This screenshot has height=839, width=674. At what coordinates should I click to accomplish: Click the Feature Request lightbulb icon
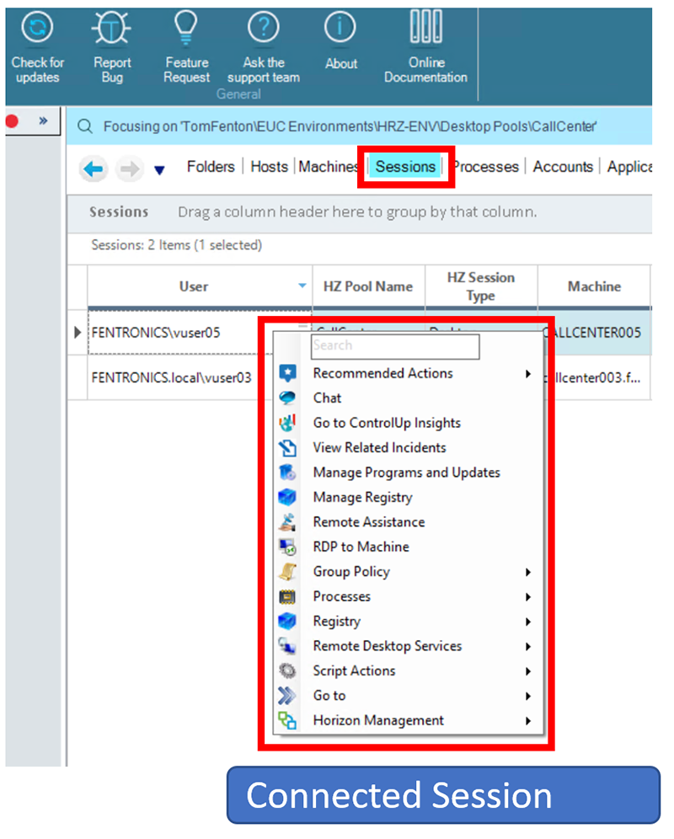point(185,28)
